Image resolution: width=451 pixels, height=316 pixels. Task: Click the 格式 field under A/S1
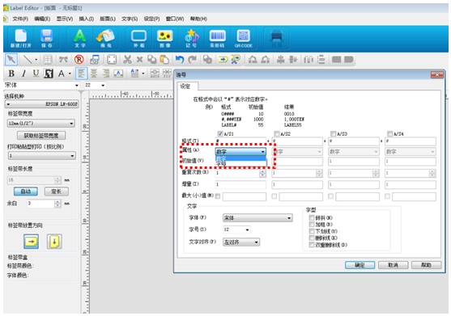[x=240, y=141]
